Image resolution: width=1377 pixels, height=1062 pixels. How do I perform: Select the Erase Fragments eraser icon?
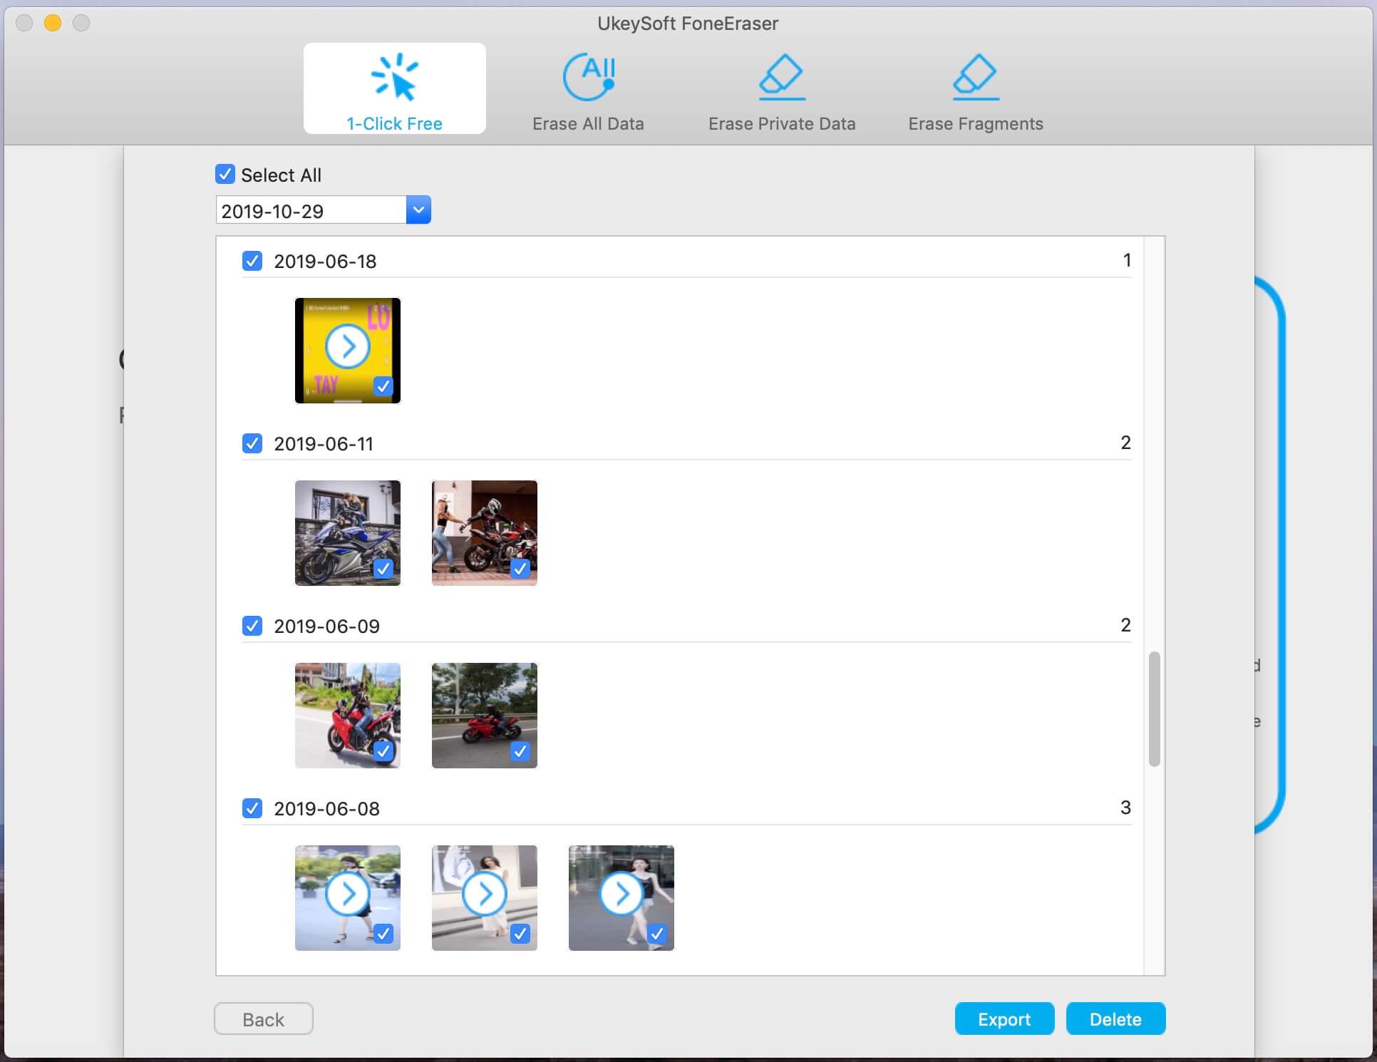(975, 77)
